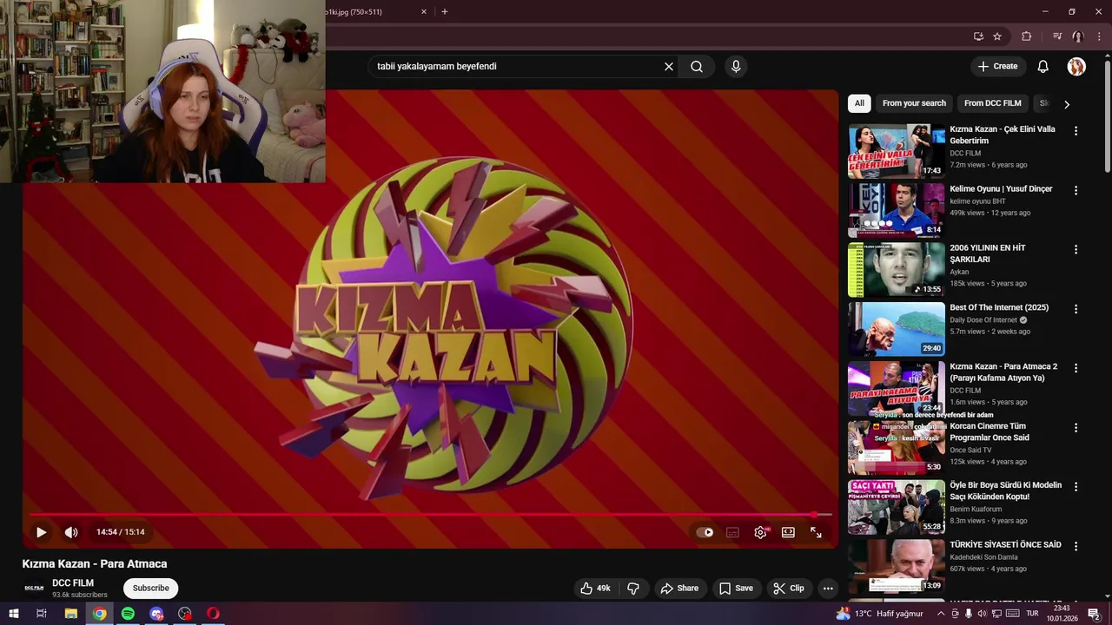This screenshot has height=625, width=1112.
Task: Show more filter chips with arrow
Action: click(x=1067, y=104)
